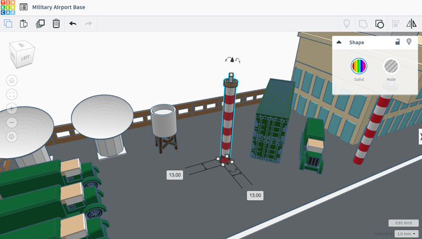The height and width of the screenshot is (239, 422).
Task: Undo the last action
Action: tap(72, 24)
